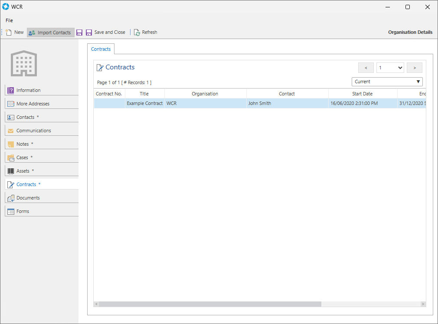
Task: Open the Notes sidebar section
Action: click(23, 144)
